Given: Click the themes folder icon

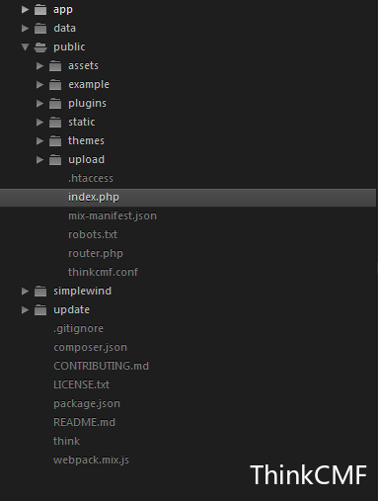Looking at the screenshot, I should 55,141.
